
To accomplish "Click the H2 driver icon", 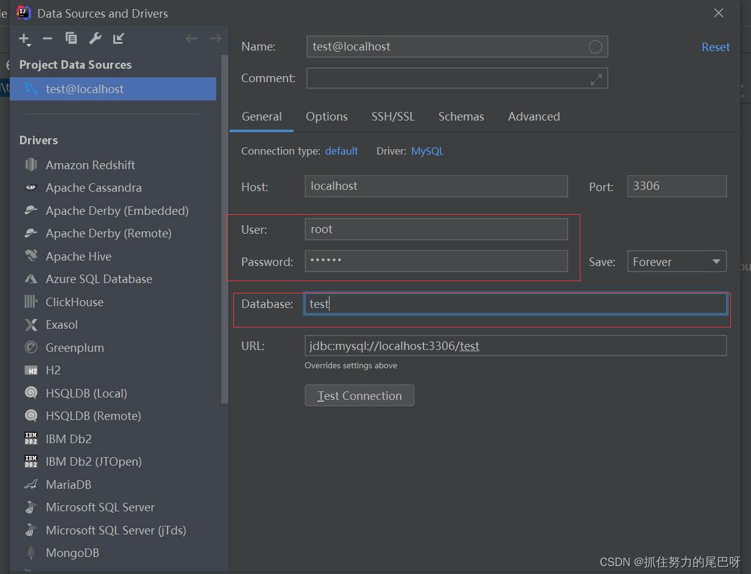I will pos(31,371).
